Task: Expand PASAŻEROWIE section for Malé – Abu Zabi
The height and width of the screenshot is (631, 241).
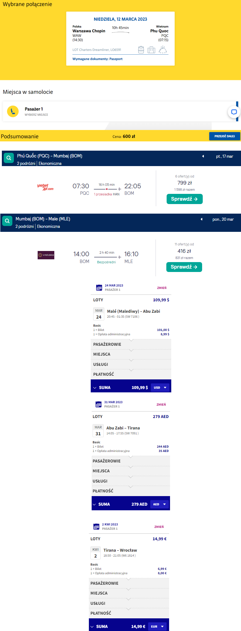Action: pos(131,344)
